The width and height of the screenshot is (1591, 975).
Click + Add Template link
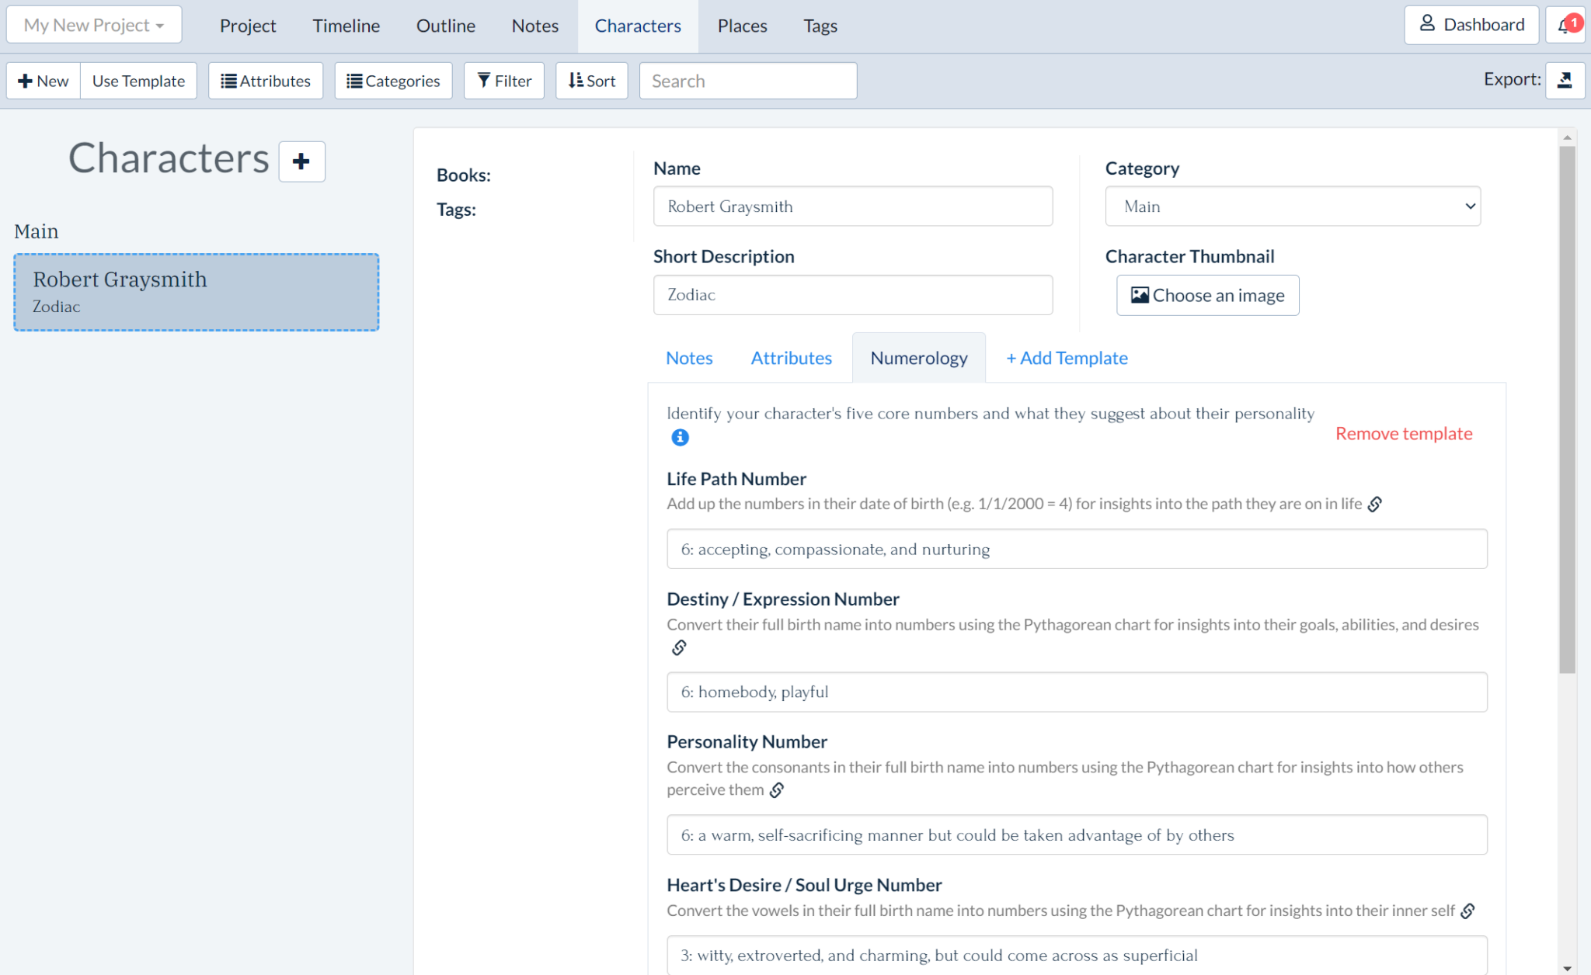(1067, 358)
